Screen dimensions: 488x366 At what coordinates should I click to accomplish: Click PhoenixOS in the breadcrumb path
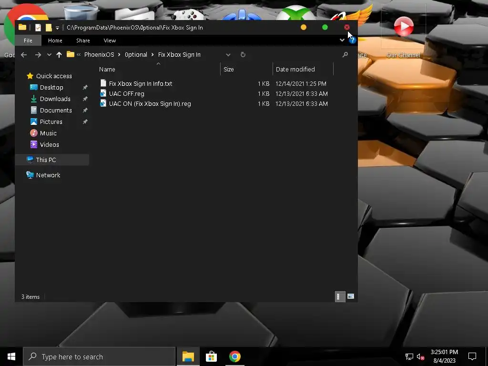99,54
